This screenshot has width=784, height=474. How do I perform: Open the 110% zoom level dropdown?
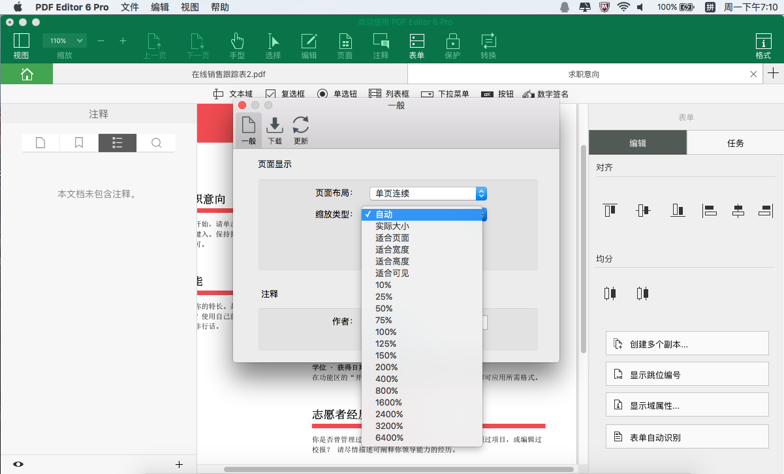(x=64, y=40)
